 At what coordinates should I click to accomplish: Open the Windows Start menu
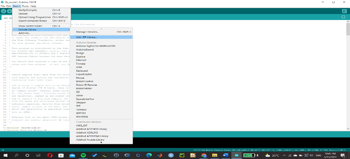pyautogui.click(x=5, y=155)
